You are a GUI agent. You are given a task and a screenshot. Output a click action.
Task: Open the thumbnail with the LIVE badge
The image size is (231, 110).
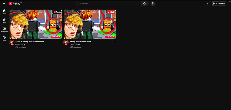click(x=90, y=24)
